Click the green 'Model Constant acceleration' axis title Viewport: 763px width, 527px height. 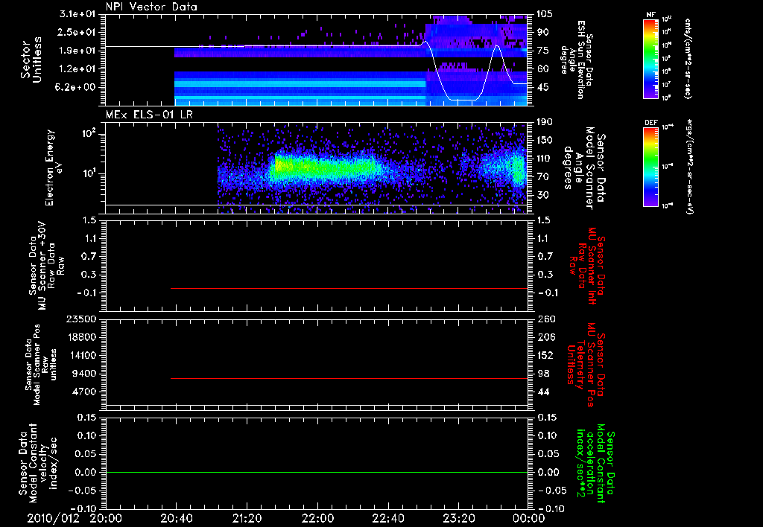click(595, 463)
